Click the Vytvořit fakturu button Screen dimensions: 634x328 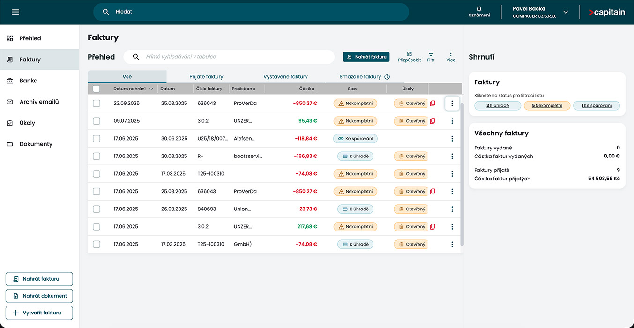39,313
